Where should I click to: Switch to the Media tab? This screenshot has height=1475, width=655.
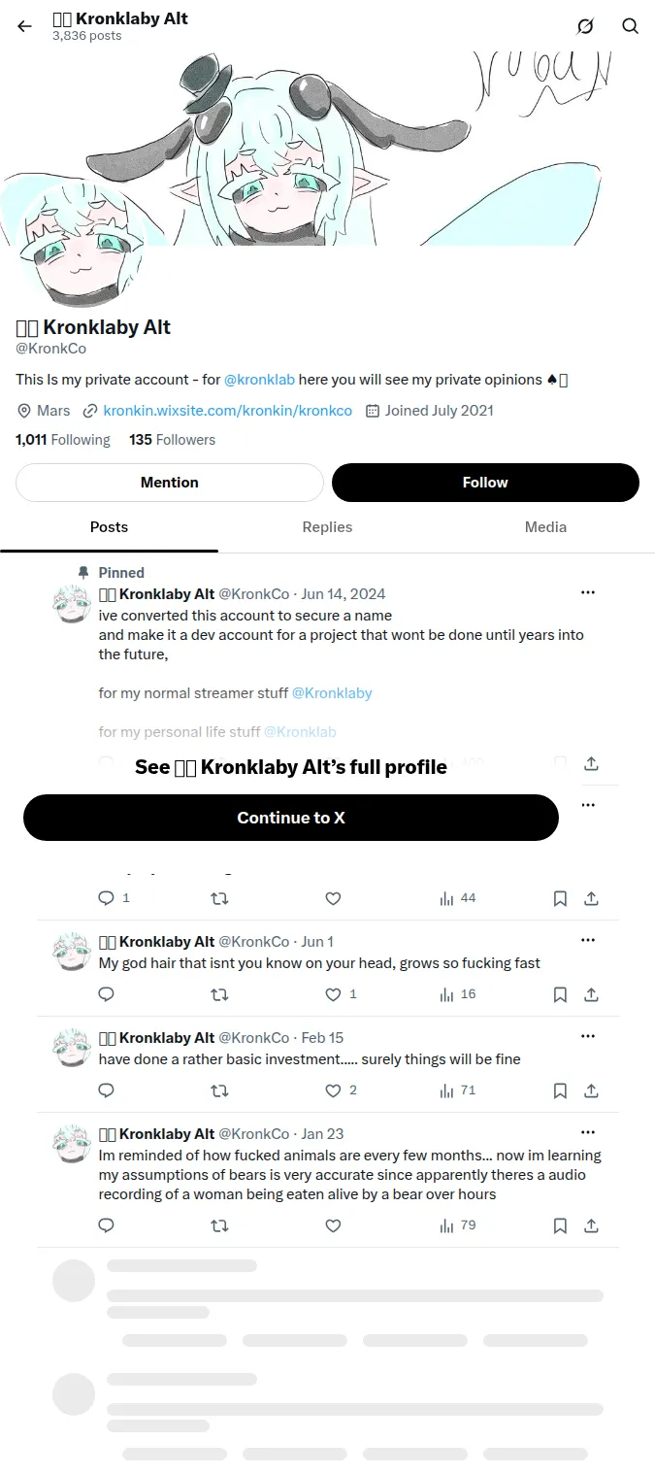tap(545, 527)
